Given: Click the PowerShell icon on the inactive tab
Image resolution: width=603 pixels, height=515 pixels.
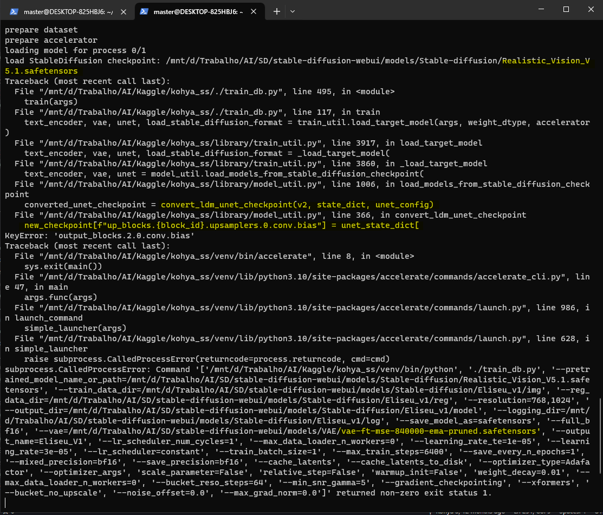Looking at the screenshot, I should pyautogui.click(x=14, y=11).
